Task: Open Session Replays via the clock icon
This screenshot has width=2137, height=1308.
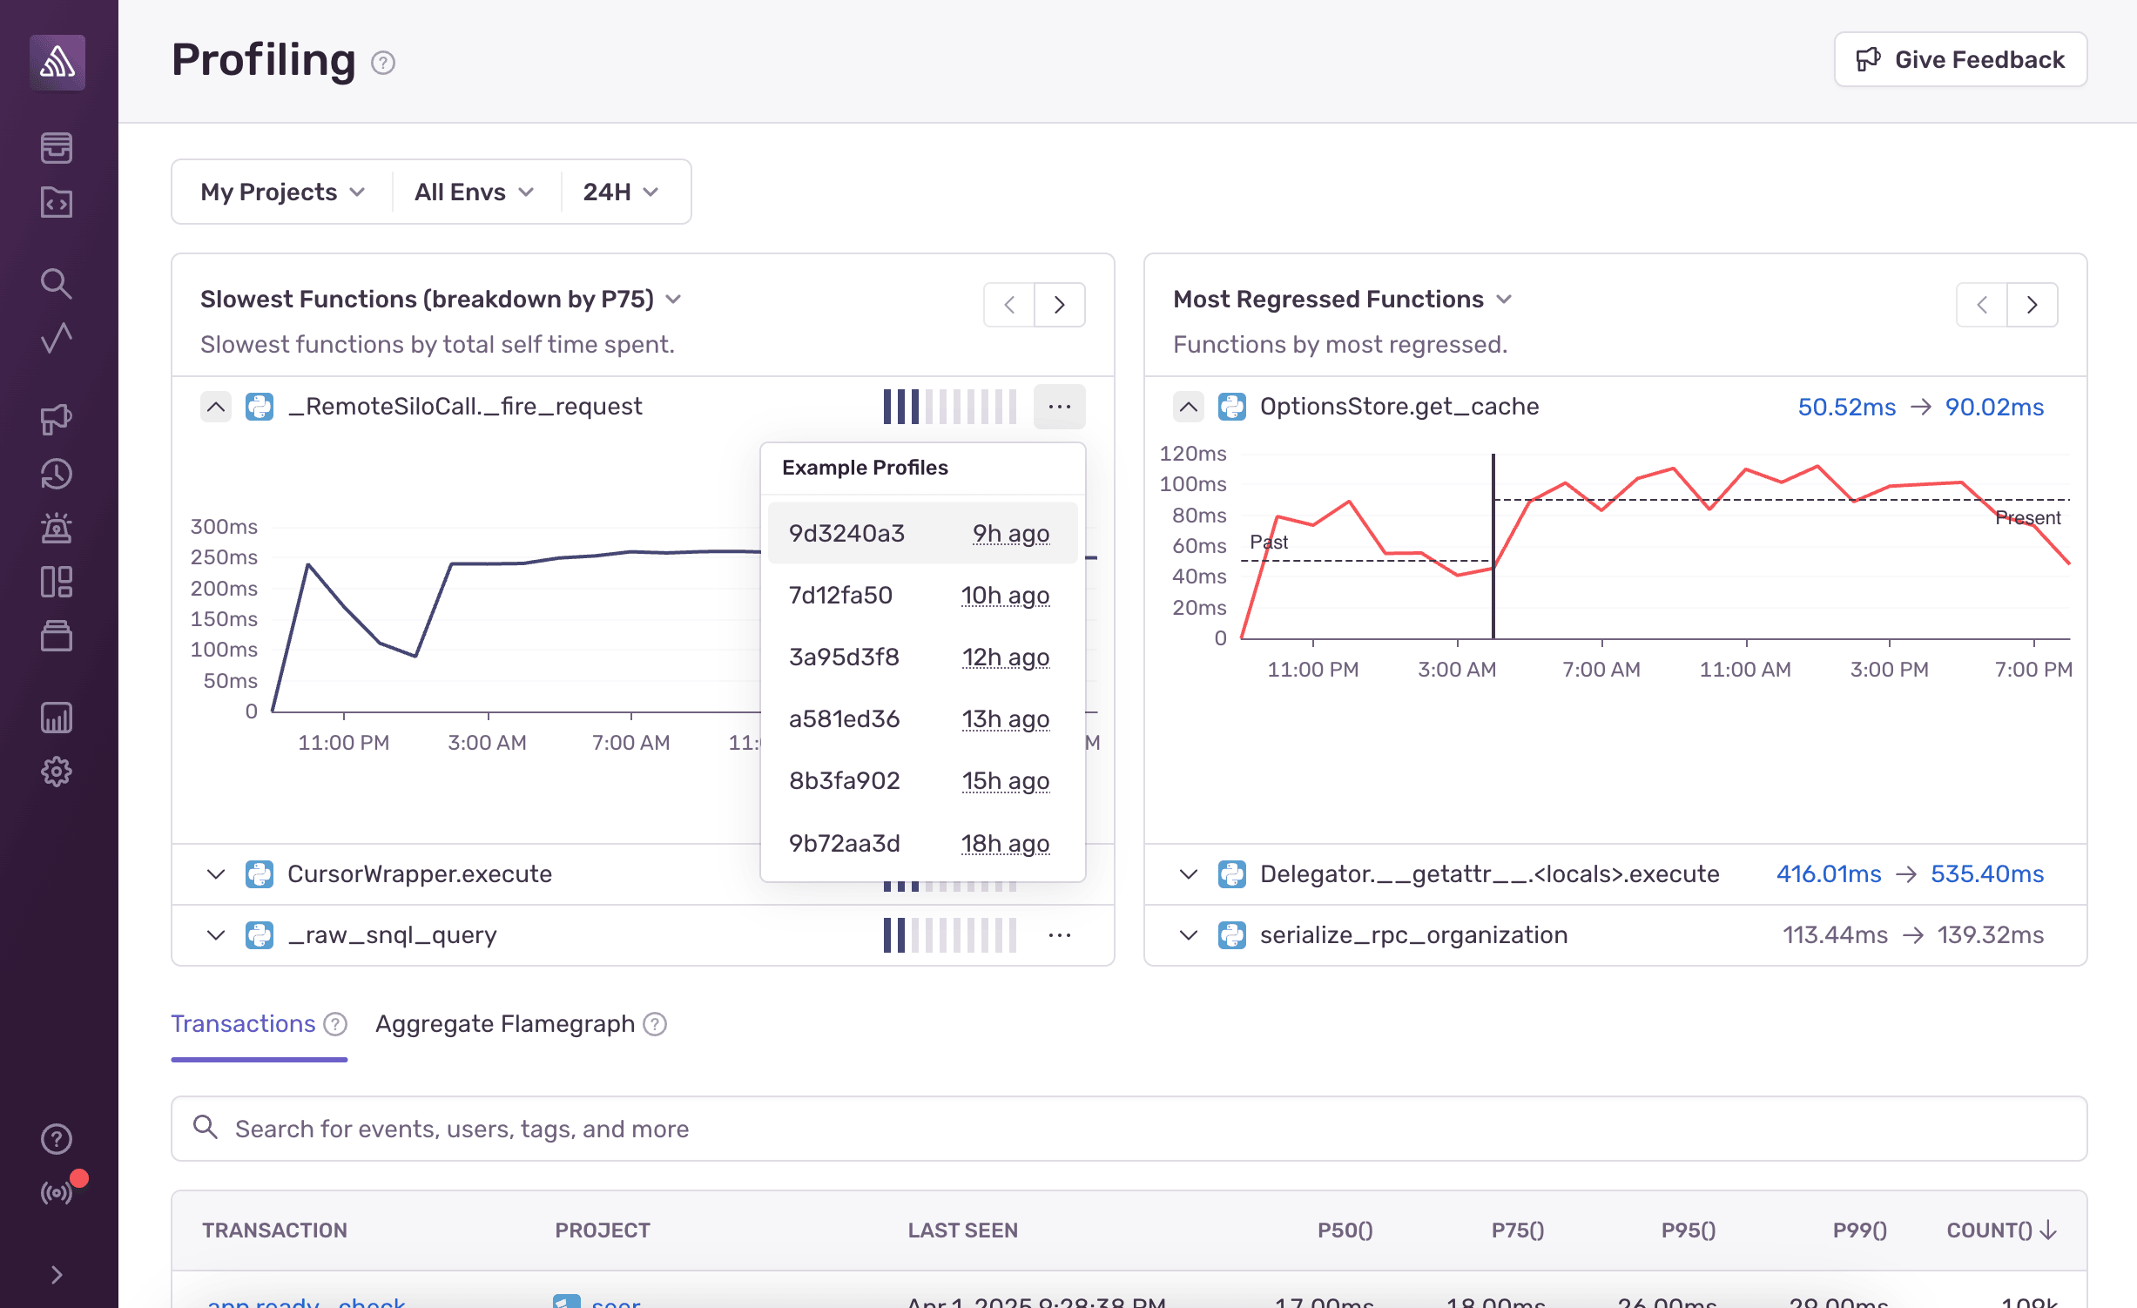Action: pos(57,475)
